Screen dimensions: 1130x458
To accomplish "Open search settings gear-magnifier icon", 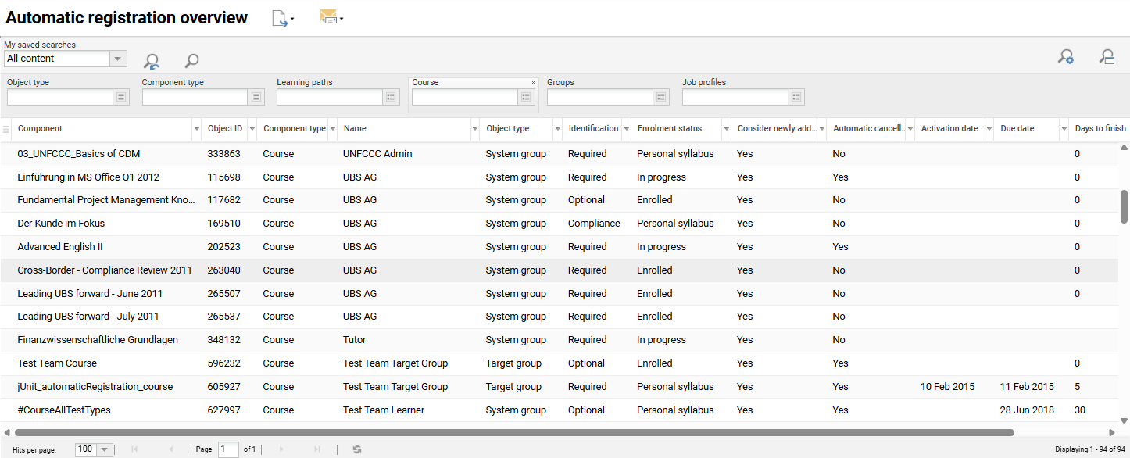I will (x=1067, y=56).
